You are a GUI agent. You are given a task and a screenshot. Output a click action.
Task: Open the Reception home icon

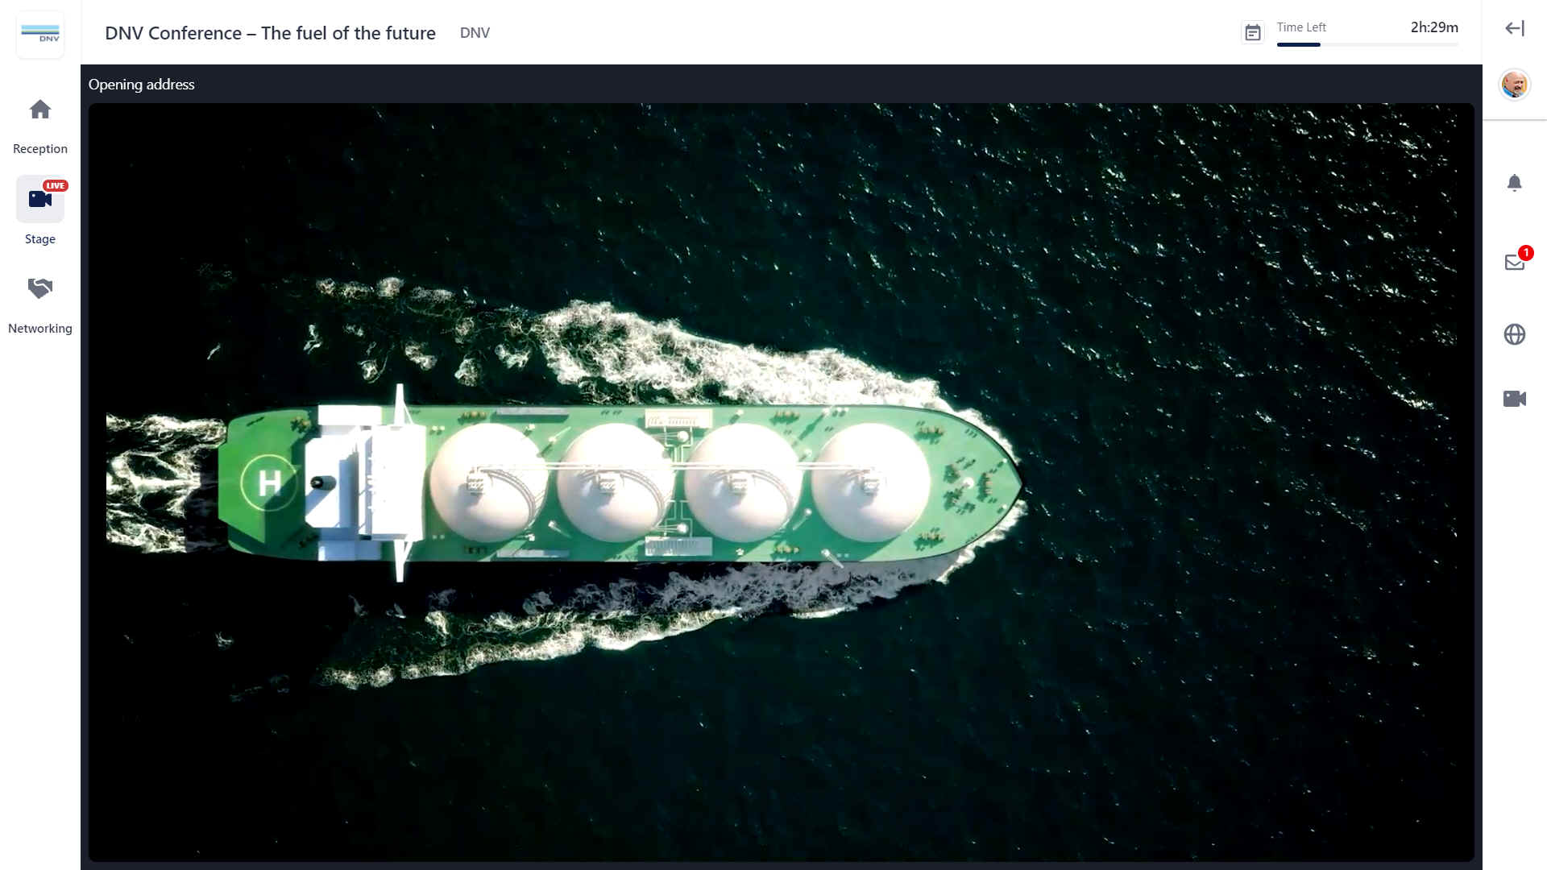click(x=40, y=110)
